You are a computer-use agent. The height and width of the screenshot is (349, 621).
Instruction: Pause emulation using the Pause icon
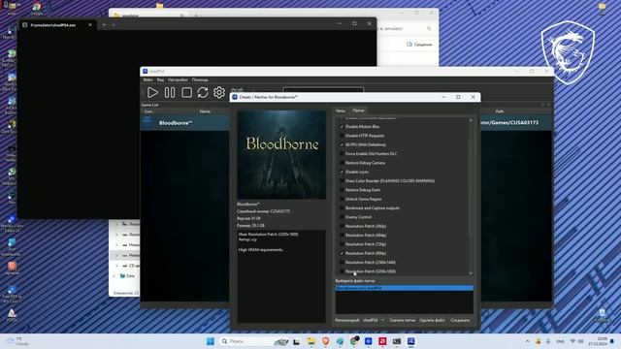coord(170,93)
